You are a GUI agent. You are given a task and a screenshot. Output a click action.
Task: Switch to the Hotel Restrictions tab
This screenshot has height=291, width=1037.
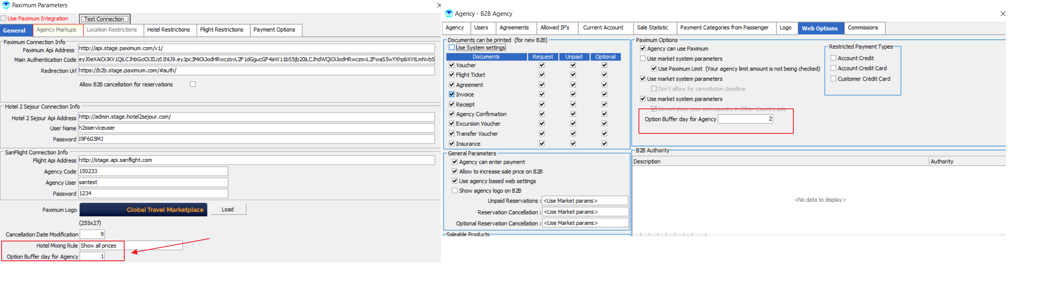[168, 30]
